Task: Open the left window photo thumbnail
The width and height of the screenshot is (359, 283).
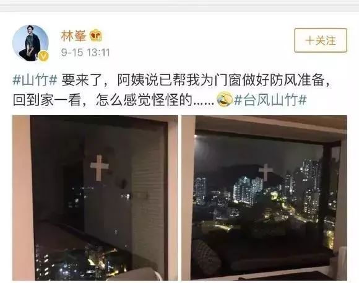Action: [95, 198]
